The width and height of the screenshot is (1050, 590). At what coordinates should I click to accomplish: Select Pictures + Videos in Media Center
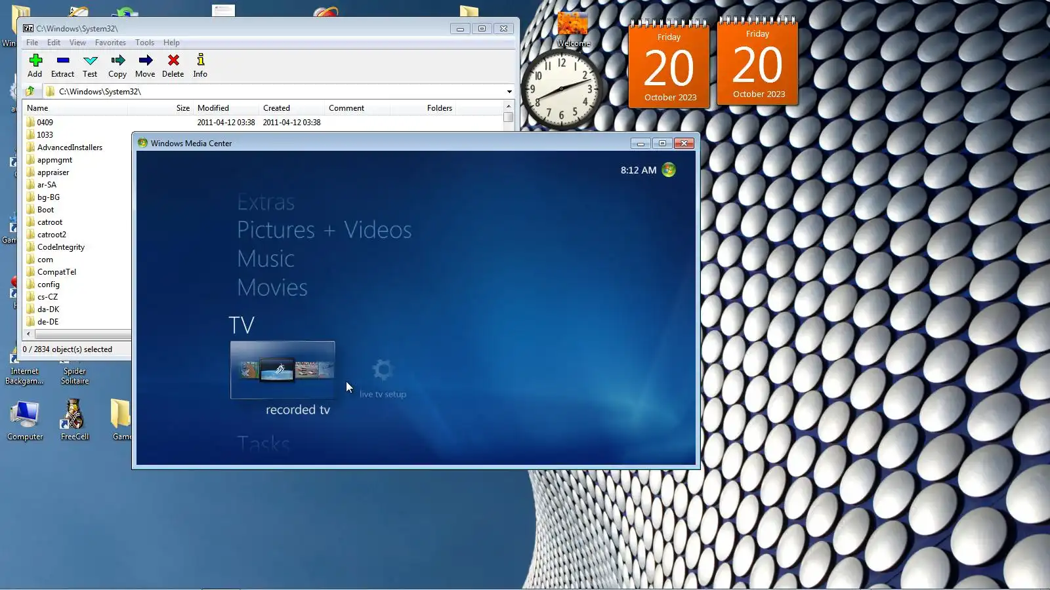324,230
